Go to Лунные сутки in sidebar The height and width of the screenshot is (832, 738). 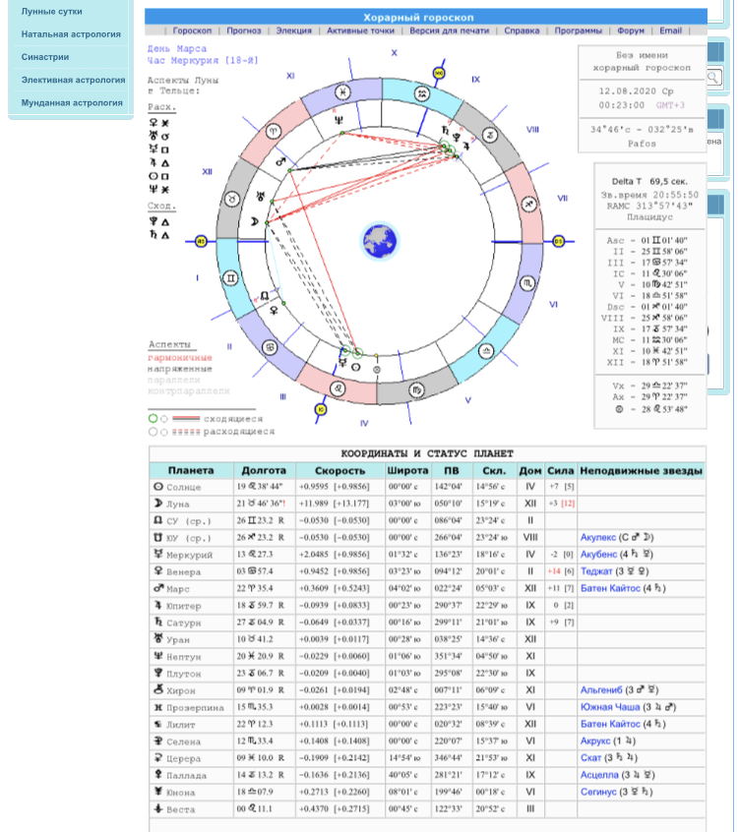(x=51, y=11)
